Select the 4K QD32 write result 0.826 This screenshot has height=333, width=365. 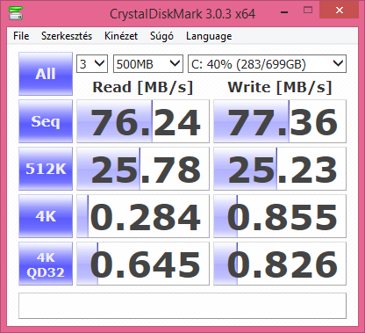click(x=280, y=264)
